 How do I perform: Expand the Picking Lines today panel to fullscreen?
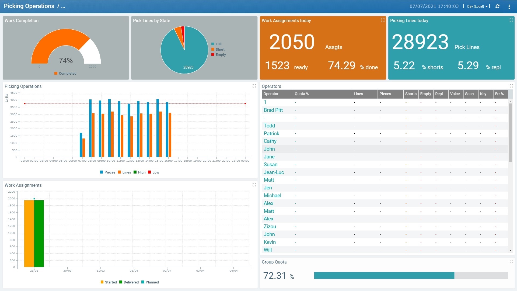pos(511,20)
